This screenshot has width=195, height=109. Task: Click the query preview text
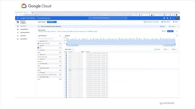pos(68,31)
